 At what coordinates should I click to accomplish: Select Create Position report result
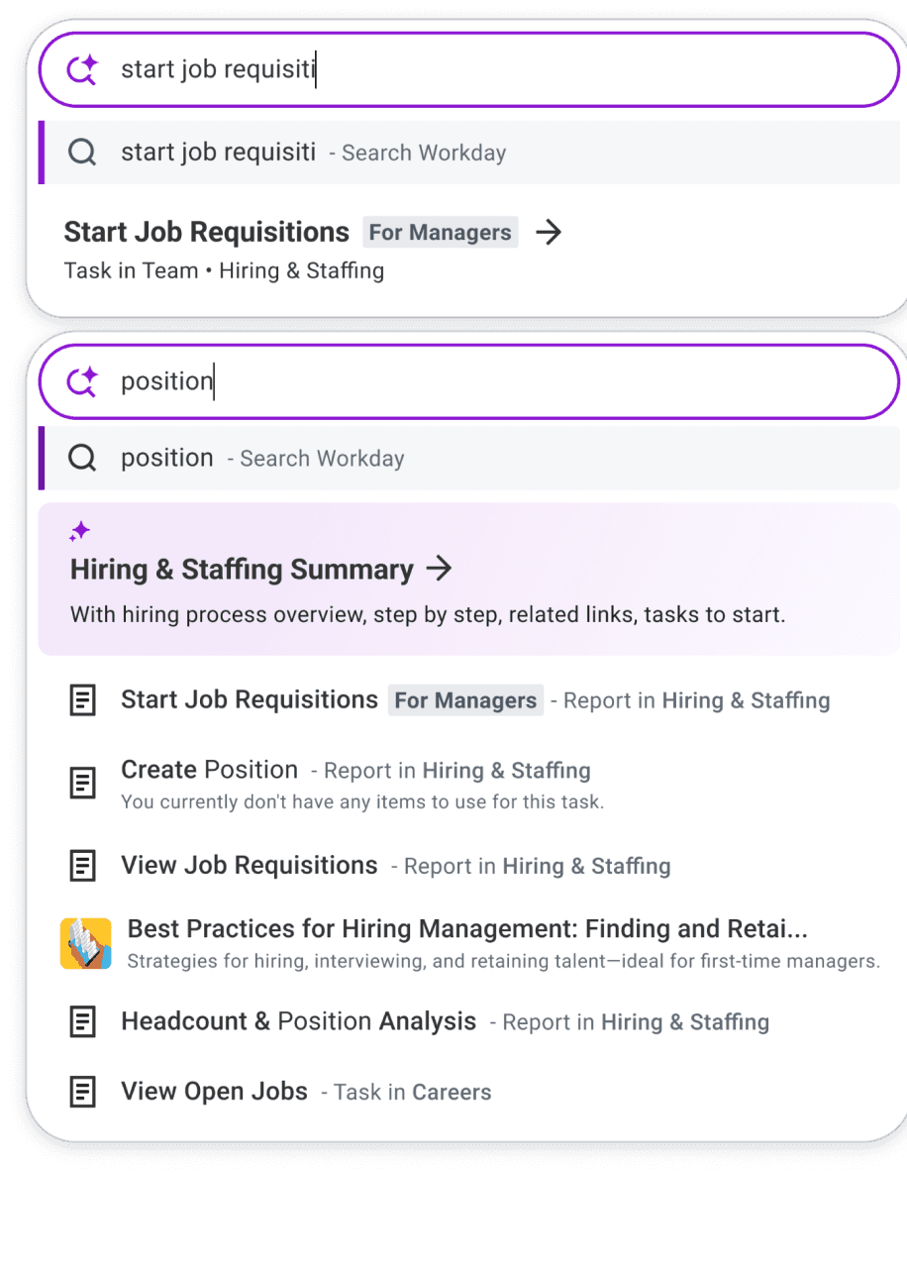[x=209, y=771]
